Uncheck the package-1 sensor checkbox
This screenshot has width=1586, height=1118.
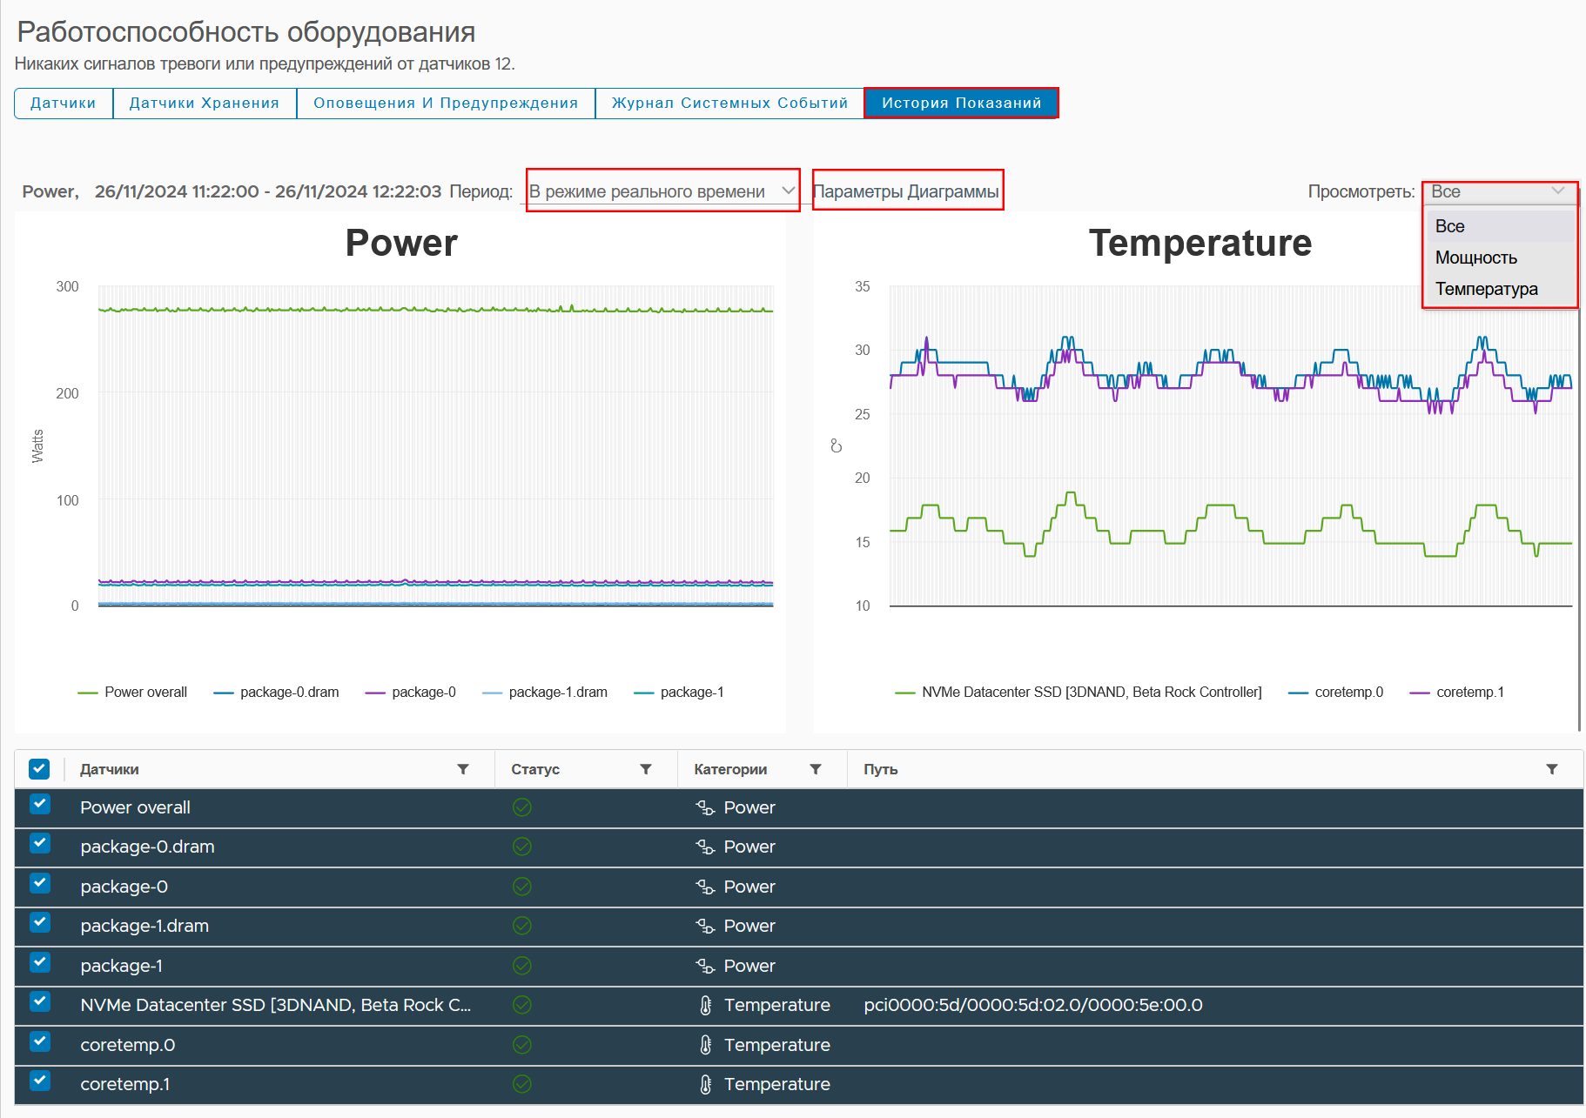(x=39, y=962)
